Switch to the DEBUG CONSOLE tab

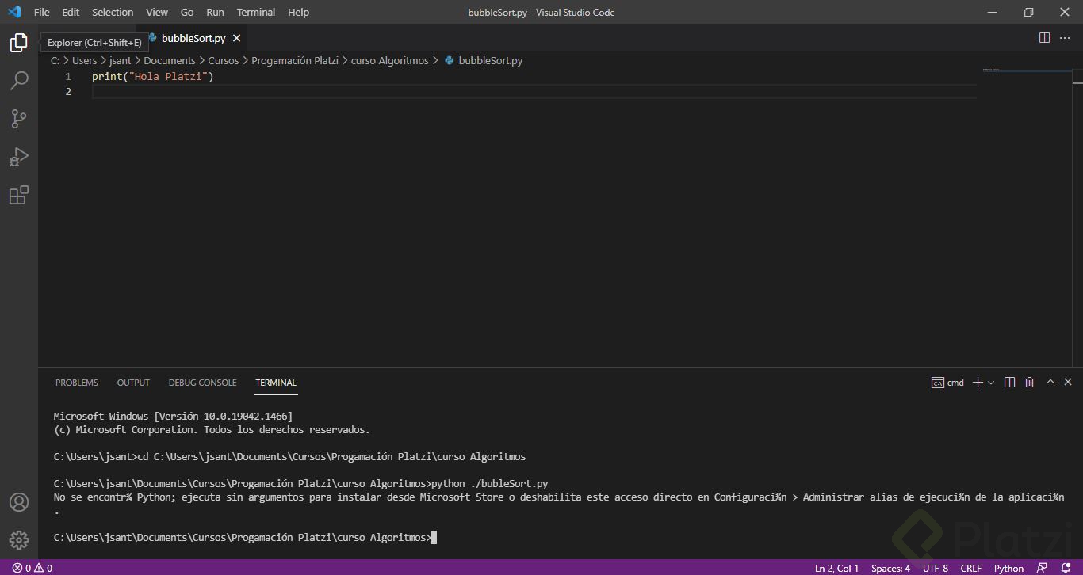[202, 383]
